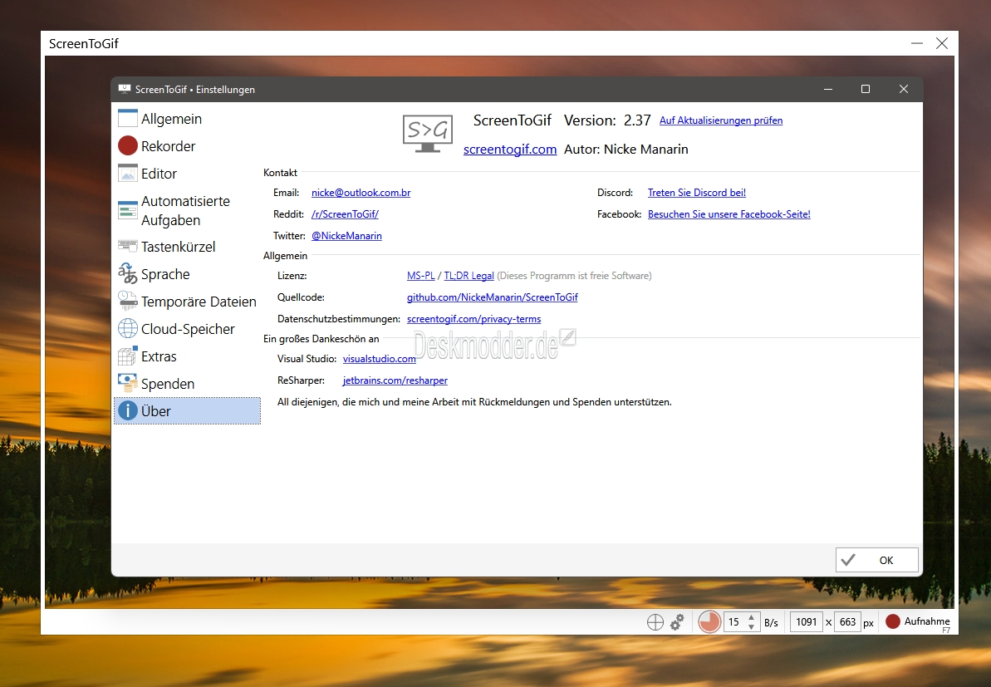Click the Allgemein window icon in sidebar

128,118
